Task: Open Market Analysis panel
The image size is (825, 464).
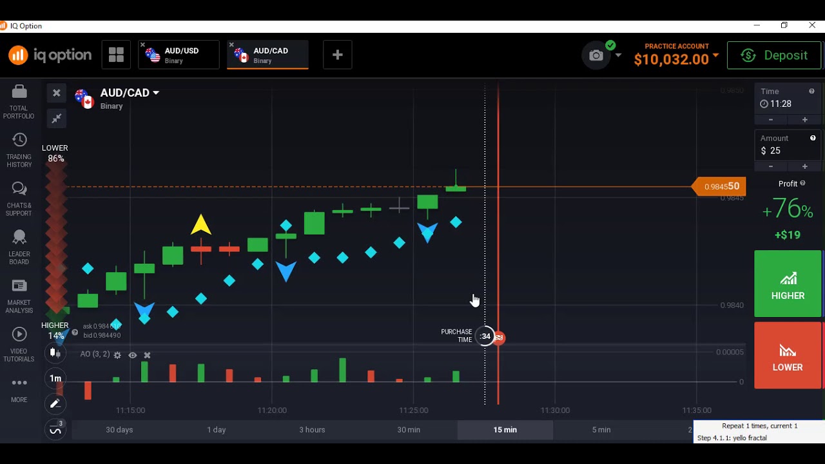Action: click(x=19, y=296)
